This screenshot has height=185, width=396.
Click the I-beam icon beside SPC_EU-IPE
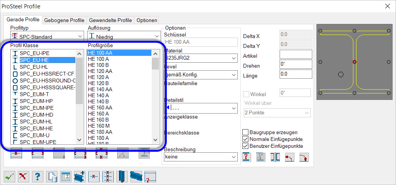[x=15, y=54]
